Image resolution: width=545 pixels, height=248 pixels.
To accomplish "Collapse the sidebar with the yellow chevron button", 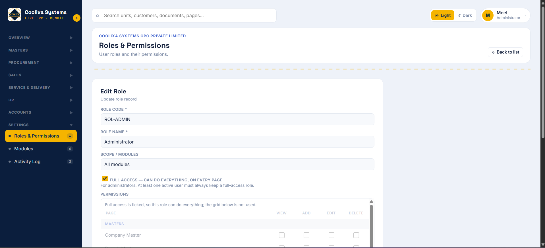I will click(x=77, y=18).
